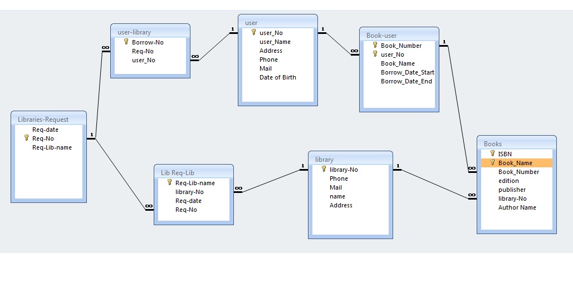The image size is (573, 283).
Task: Click the key icon beside Req-Lib-name in Lib Req-Lib
Action: [x=169, y=183]
